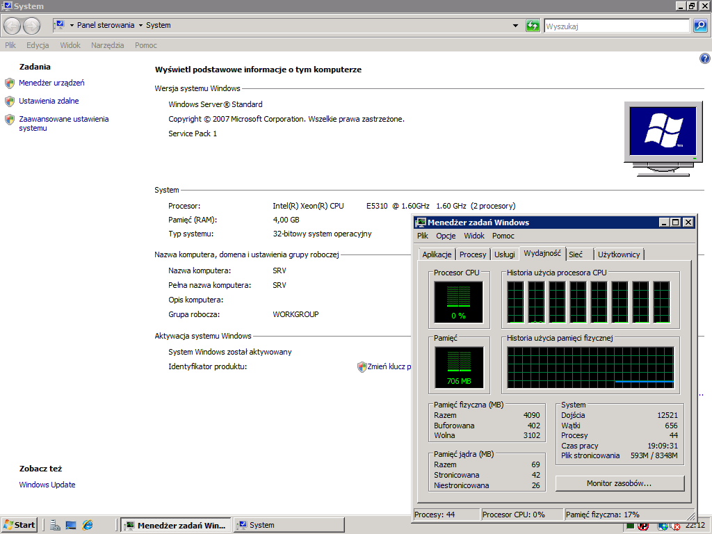712x534 pixels.
Task: Select the Wydajność tab
Action: coord(542,253)
